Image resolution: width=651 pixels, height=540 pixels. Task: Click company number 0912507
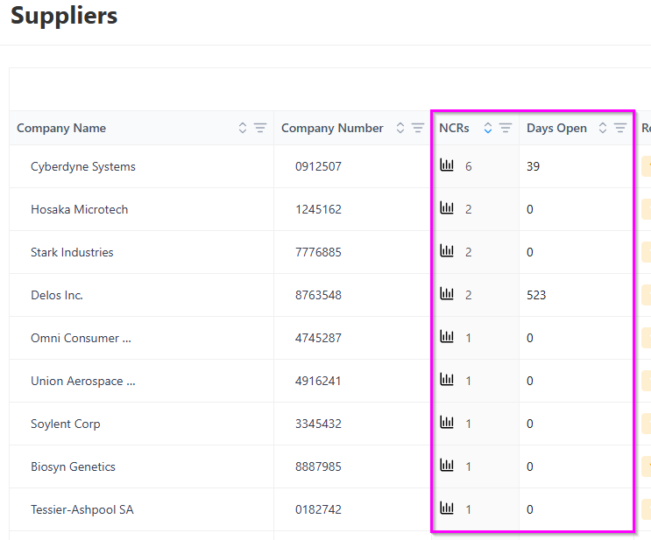click(318, 167)
